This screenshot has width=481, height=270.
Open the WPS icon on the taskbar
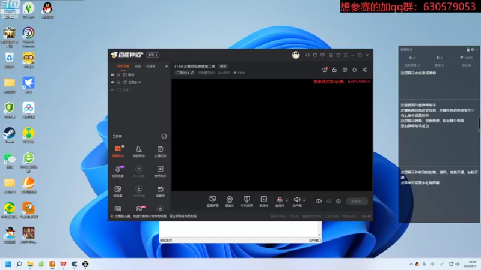point(63,264)
